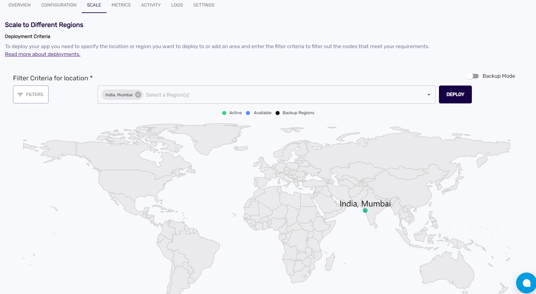Remove the India, Mumbai region chip

click(x=138, y=95)
